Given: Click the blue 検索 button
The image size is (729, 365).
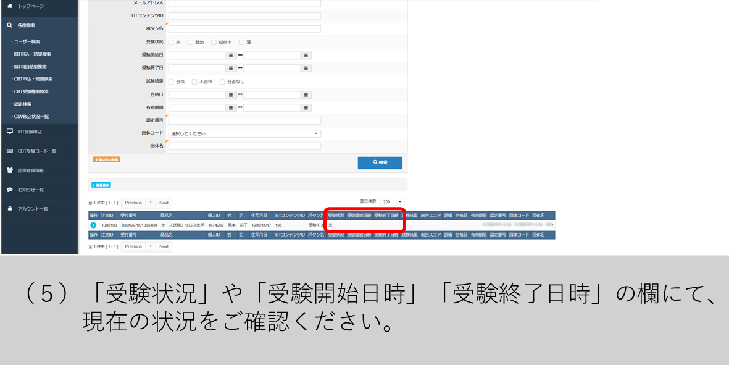Looking at the screenshot, I should [x=380, y=163].
